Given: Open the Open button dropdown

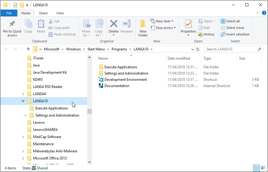Looking at the screenshot, I should pos(207,21).
